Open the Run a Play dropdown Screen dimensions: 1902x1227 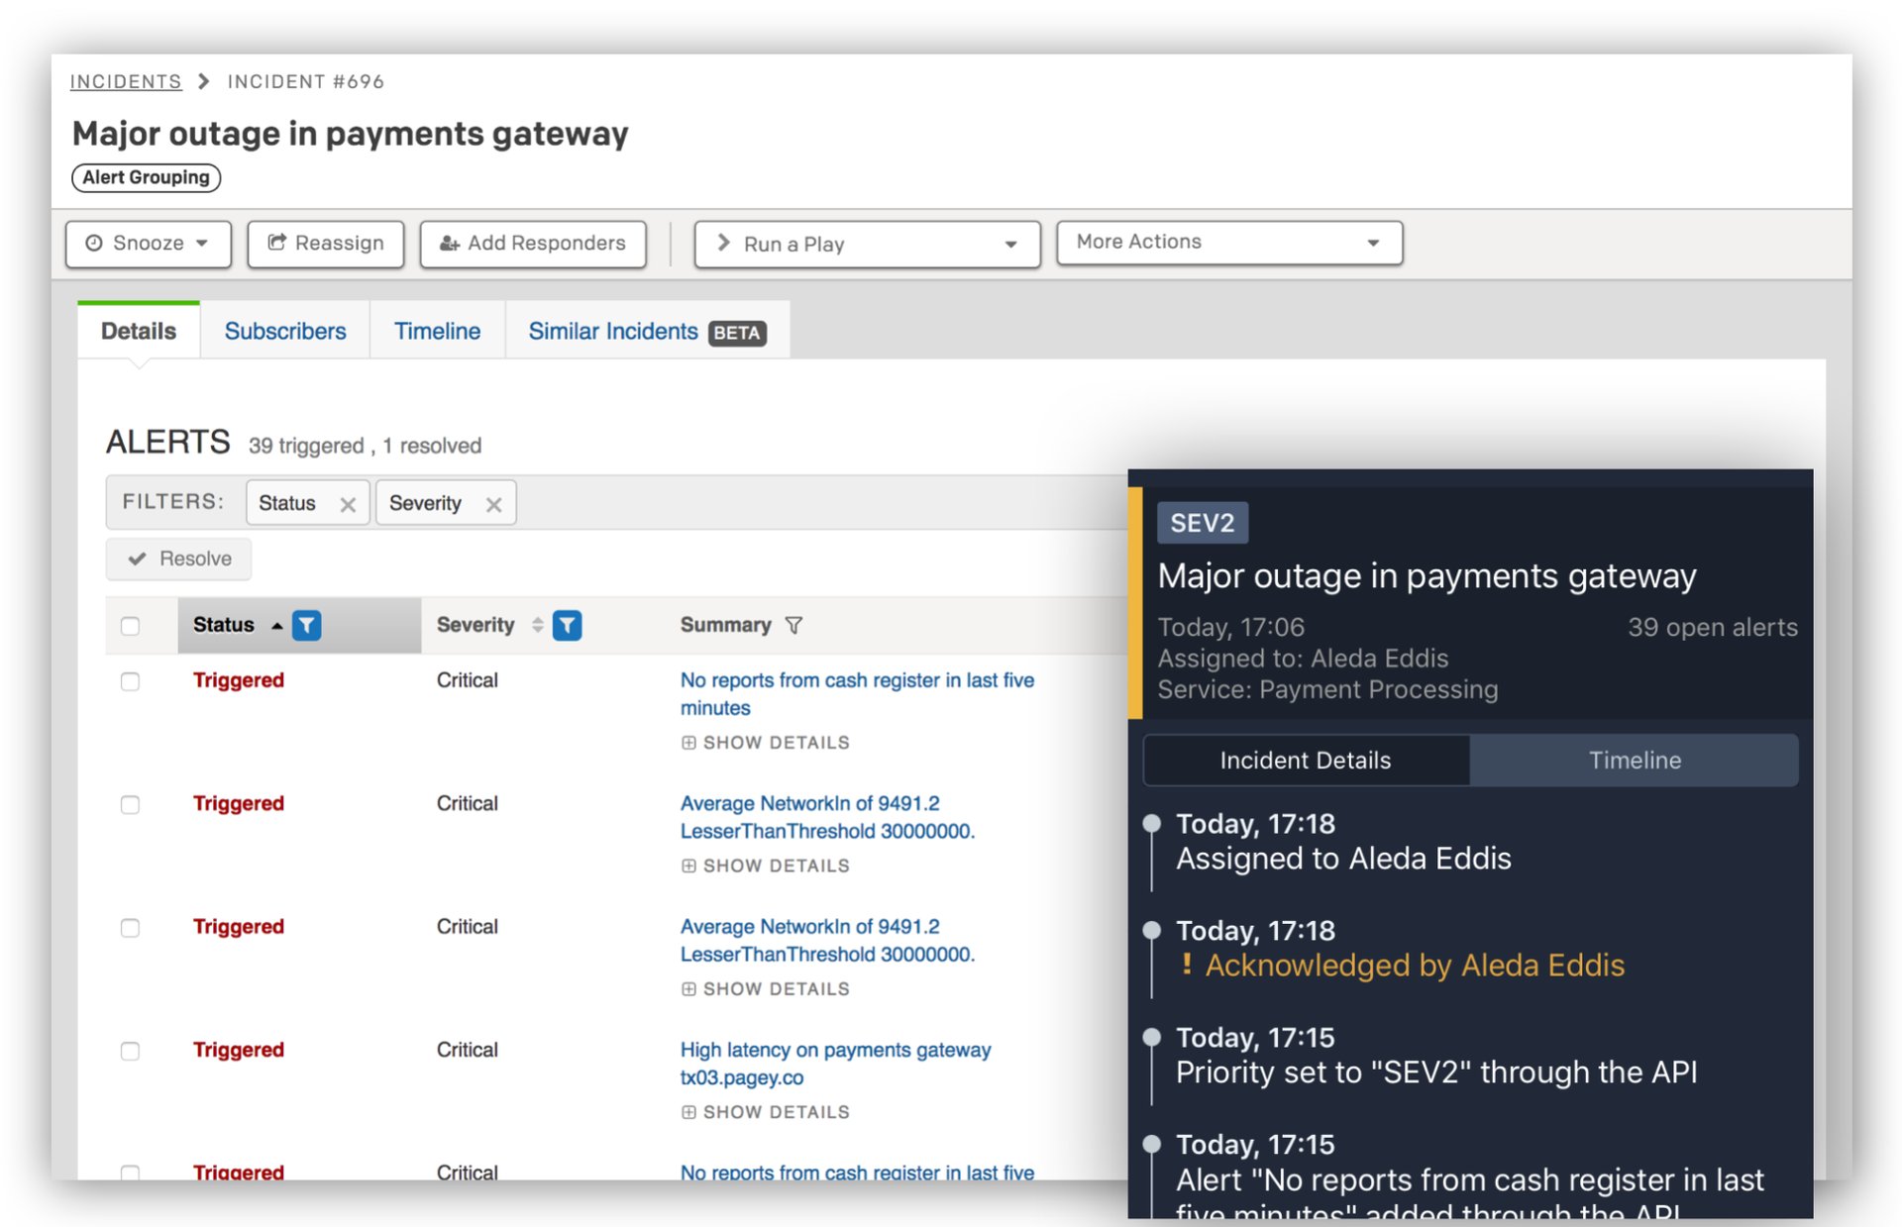pos(867,244)
